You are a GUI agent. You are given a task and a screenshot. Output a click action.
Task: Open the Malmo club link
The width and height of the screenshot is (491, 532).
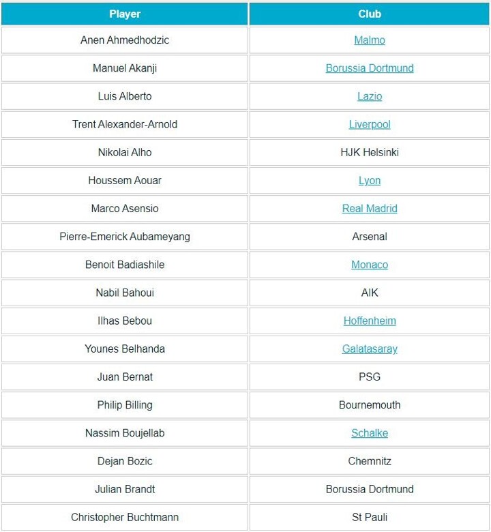pos(370,40)
